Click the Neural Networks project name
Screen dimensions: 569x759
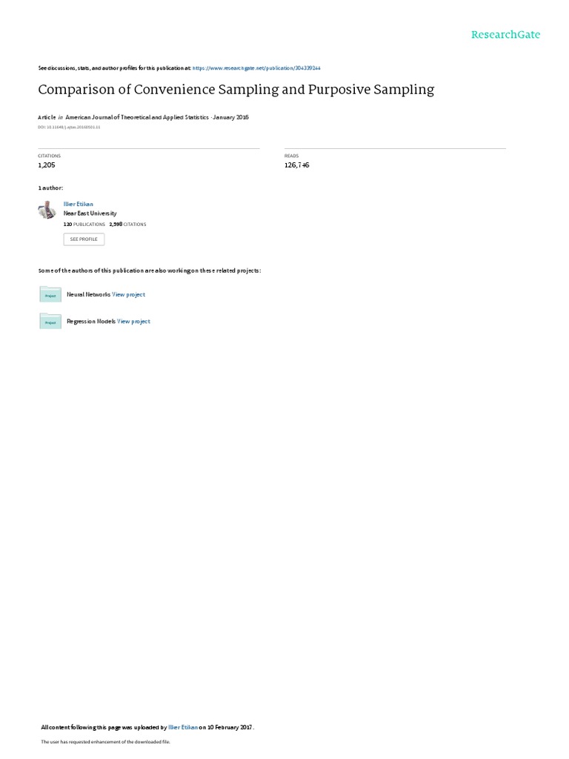pyautogui.click(x=89, y=294)
